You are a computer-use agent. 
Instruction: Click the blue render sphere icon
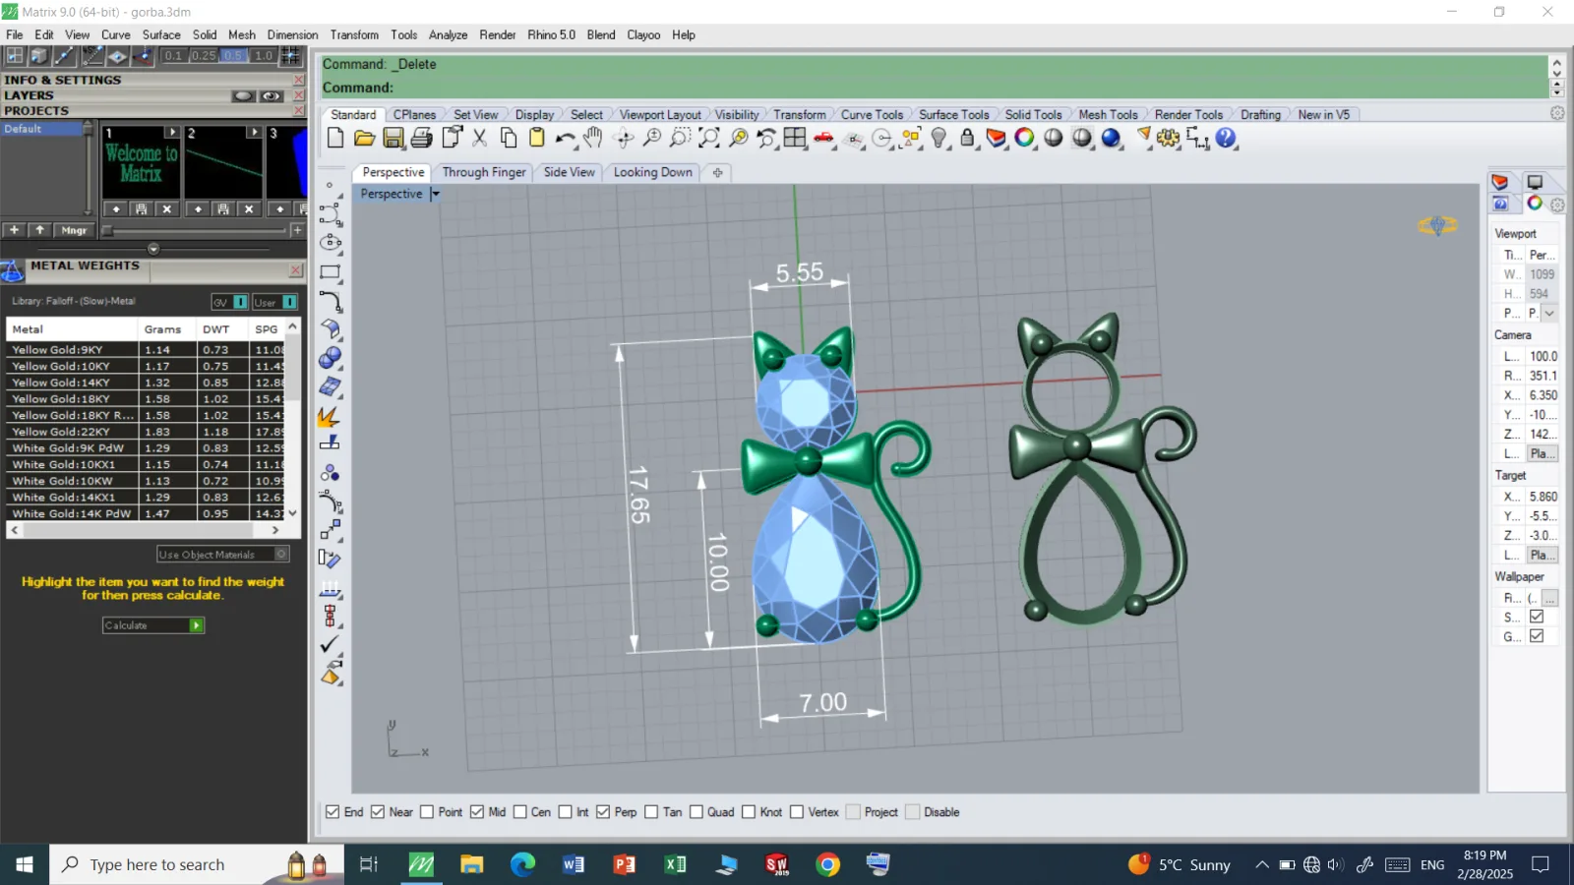pos(1111,138)
